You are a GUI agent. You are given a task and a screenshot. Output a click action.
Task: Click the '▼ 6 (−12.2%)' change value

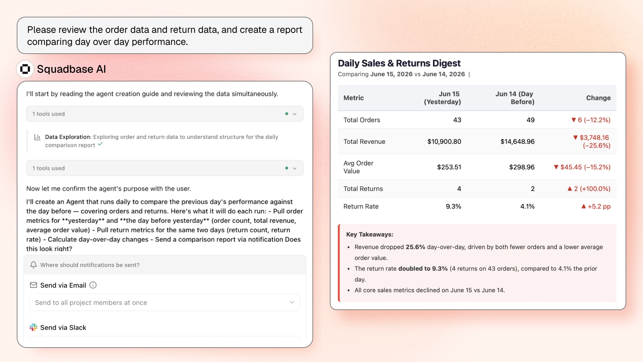[591, 120]
